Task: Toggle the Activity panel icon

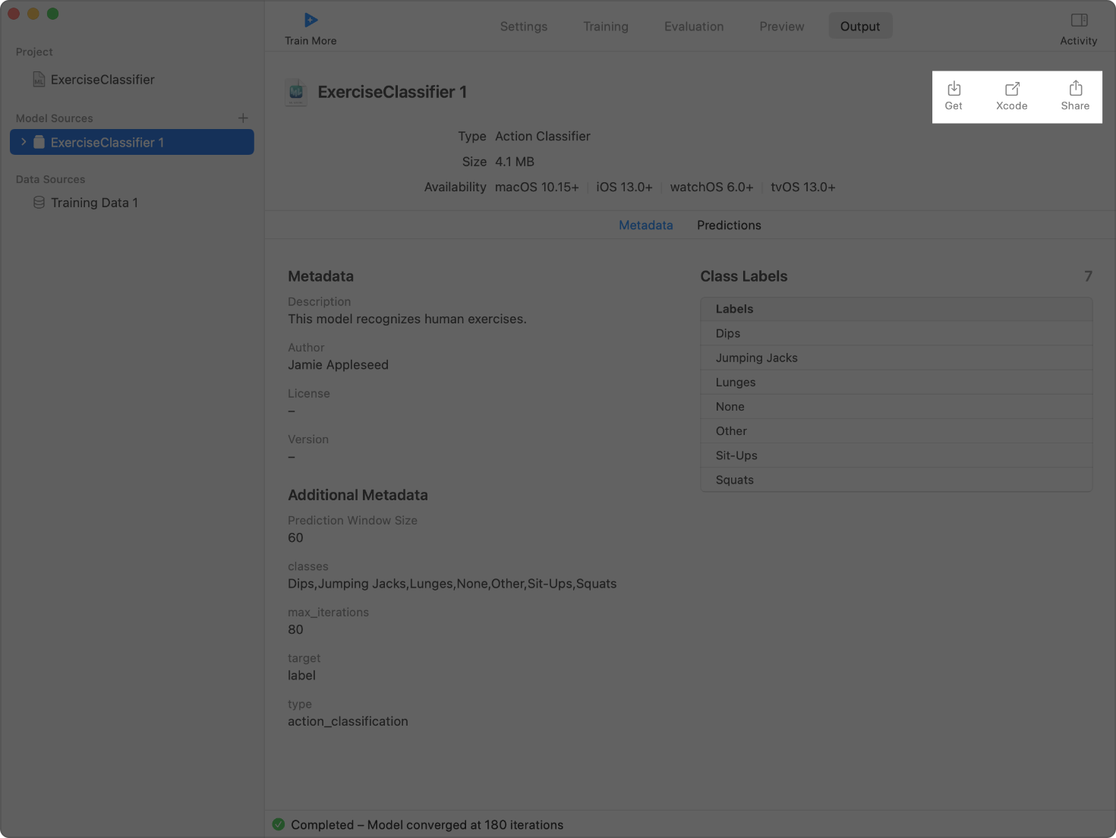Action: coord(1078,20)
